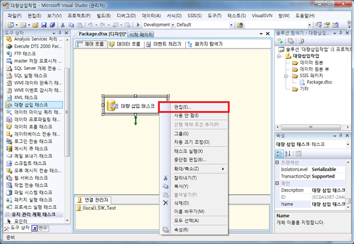Select 데이터 원본 뷰 folder
The width and height of the screenshot is (354, 244).
[x=310, y=69]
